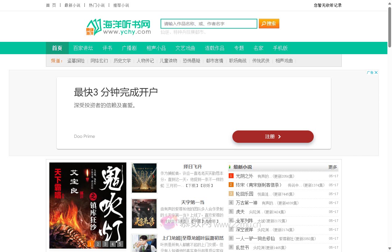Select carousel slide number 3
392x252 pixels.
coord(105,244)
